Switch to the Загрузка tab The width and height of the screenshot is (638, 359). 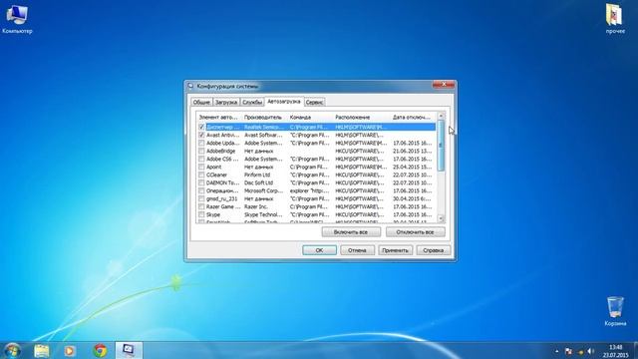[226, 102]
